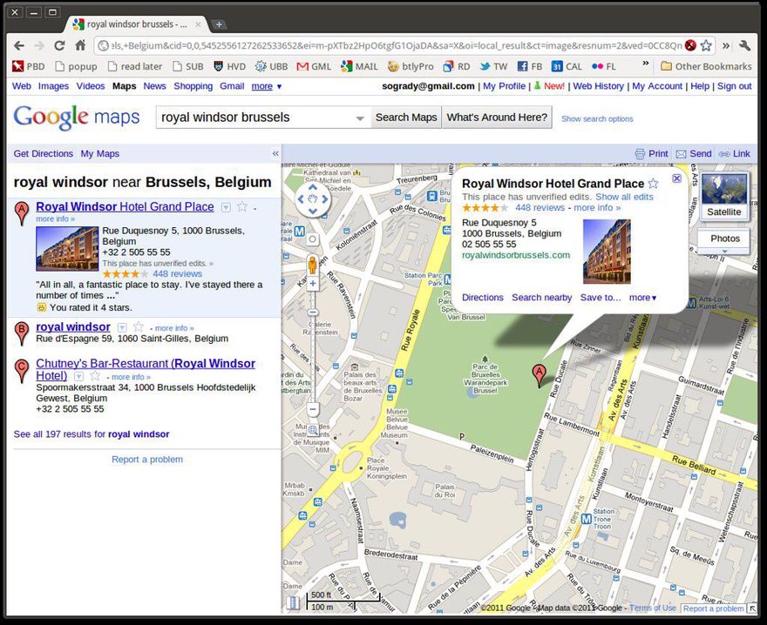Viewport: 767px width, 625px height.
Task: Open Gmail from top navigation
Action: click(x=232, y=86)
